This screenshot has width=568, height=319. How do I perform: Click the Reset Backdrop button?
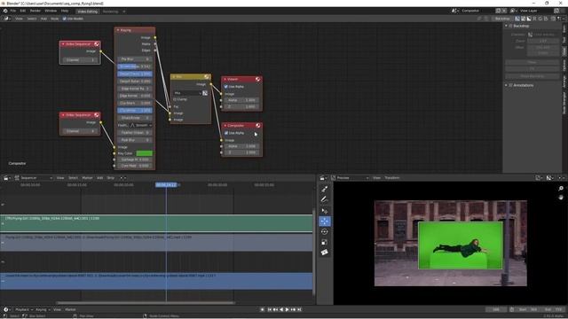point(532,76)
